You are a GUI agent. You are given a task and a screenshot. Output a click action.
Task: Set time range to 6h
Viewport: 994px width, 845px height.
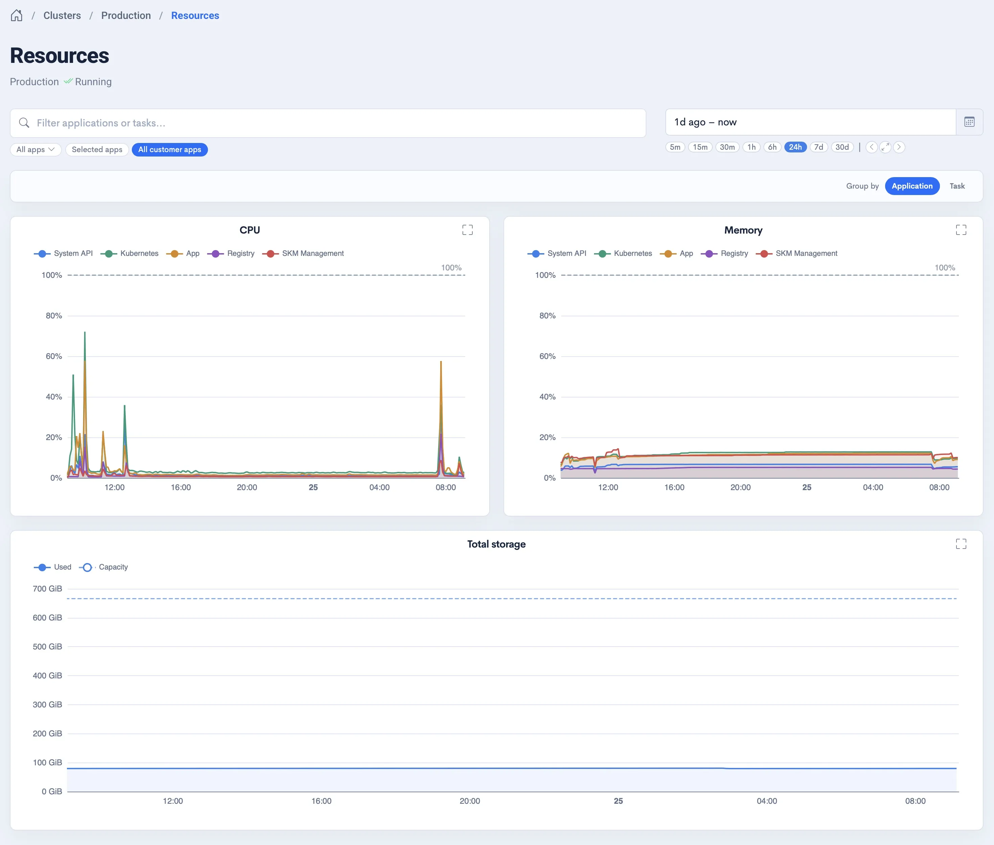(772, 147)
